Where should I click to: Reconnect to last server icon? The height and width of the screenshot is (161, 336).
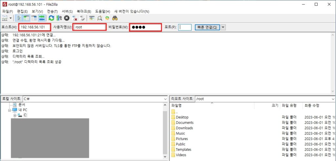point(82,18)
